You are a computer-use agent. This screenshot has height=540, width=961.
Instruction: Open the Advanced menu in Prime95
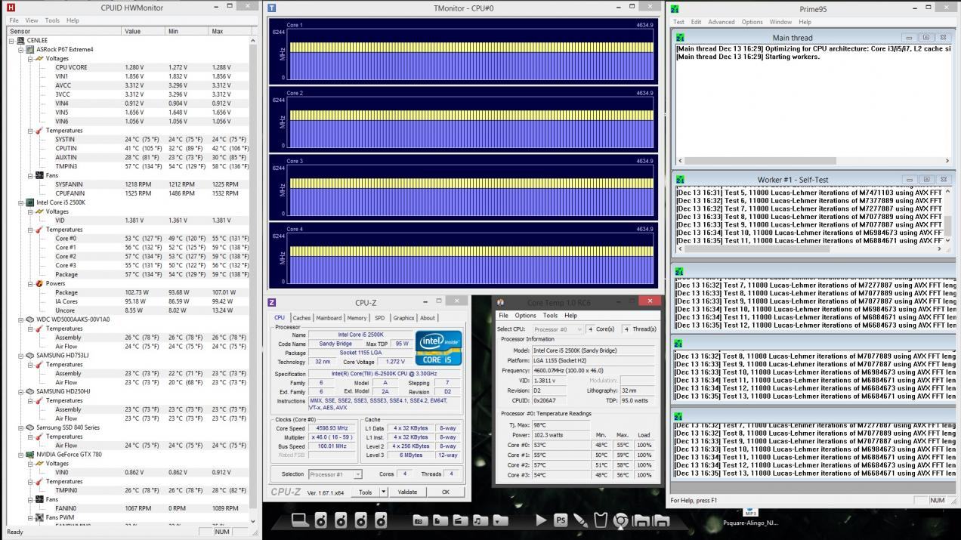[721, 22]
